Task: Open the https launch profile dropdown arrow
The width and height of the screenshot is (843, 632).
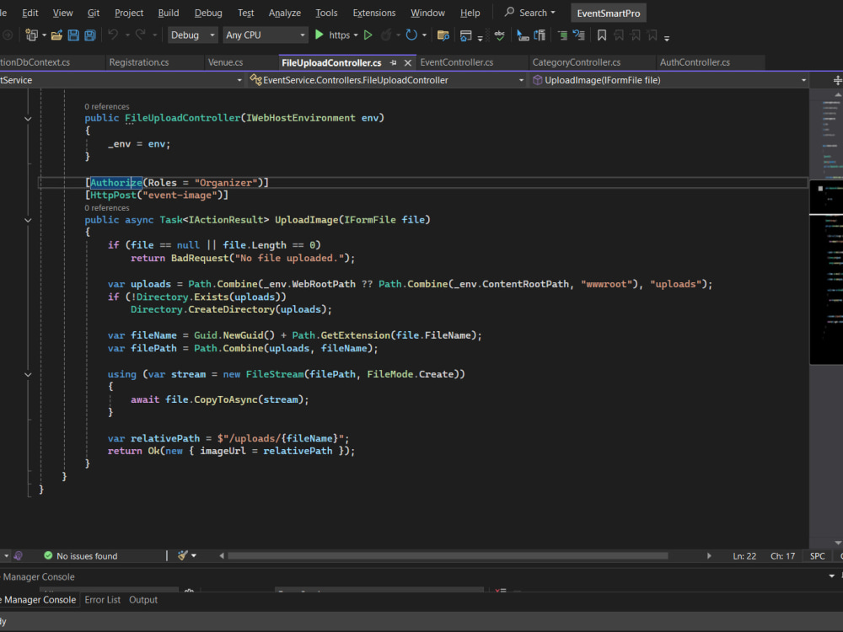Action: tap(356, 35)
